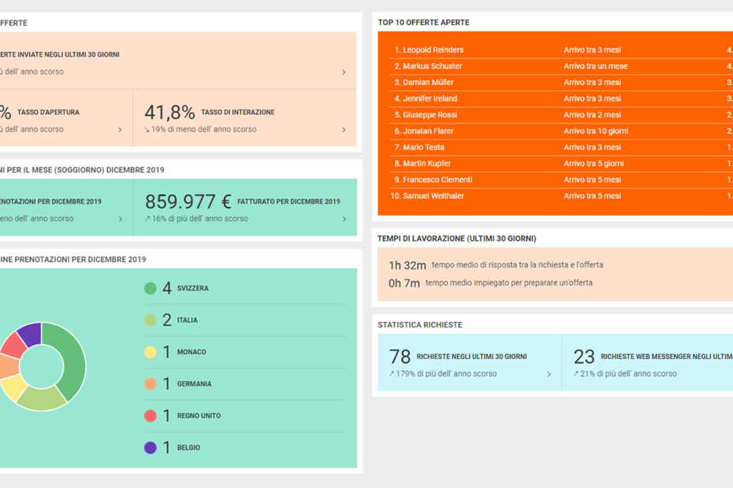The image size is (733, 488).
Task: Select the purple Belgio legend dot
Action: (x=150, y=448)
